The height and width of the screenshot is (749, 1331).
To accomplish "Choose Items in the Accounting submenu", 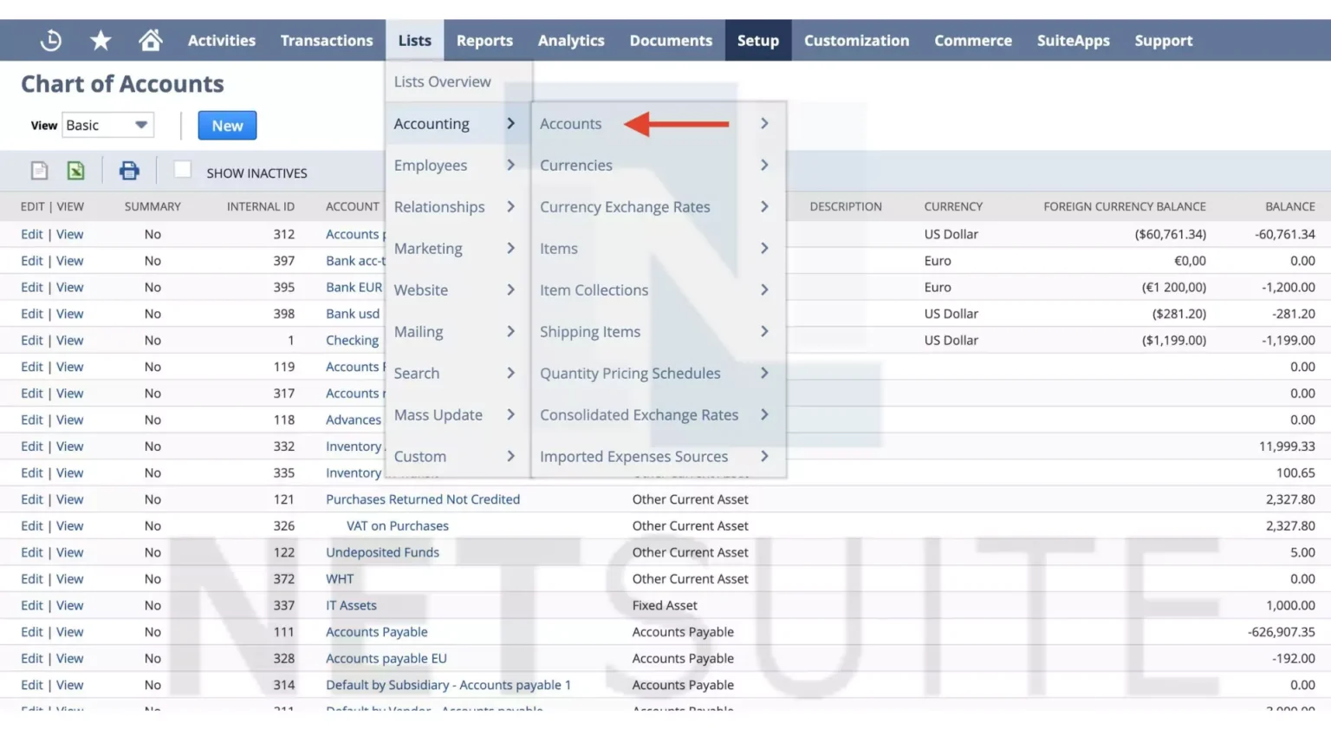I will 558,248.
